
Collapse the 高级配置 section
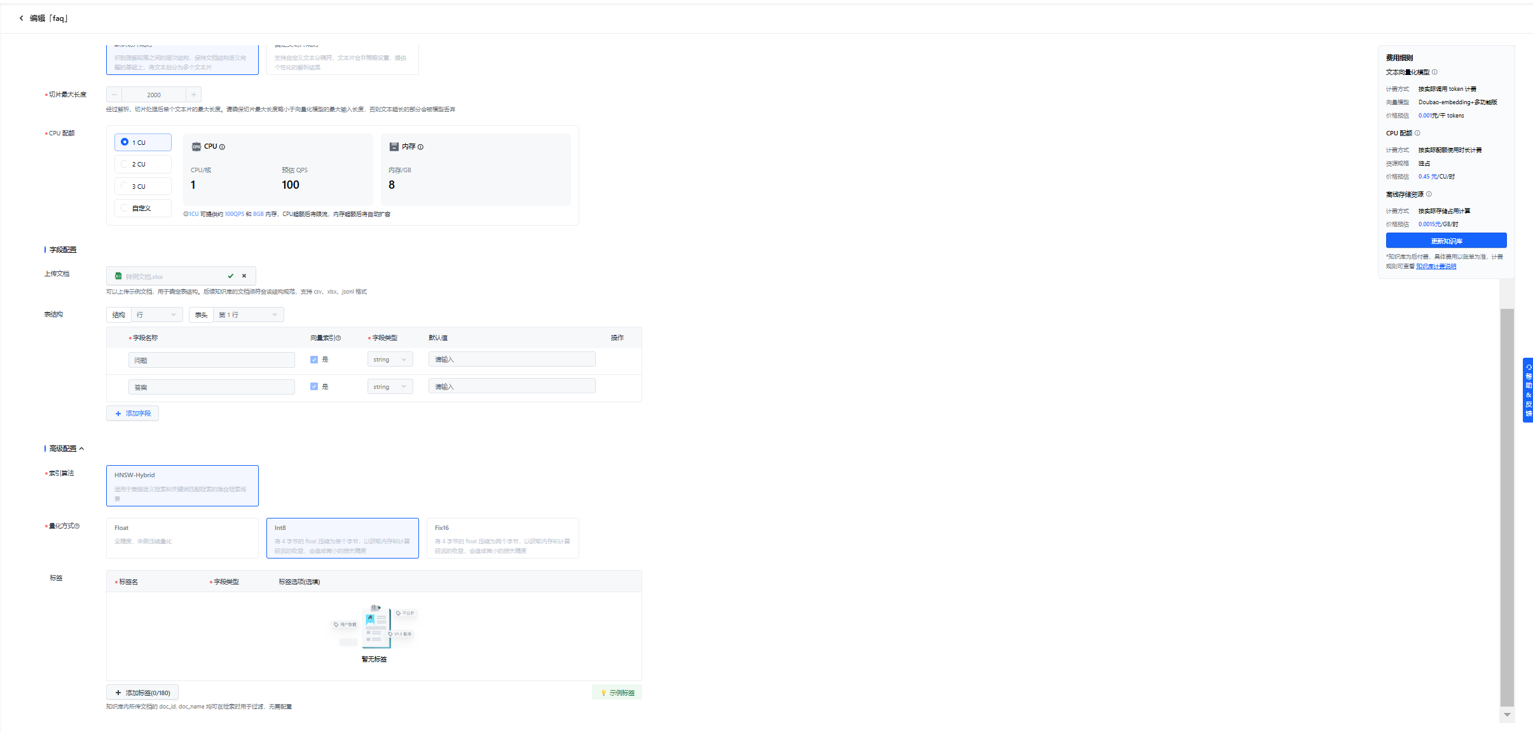pyautogui.click(x=81, y=449)
